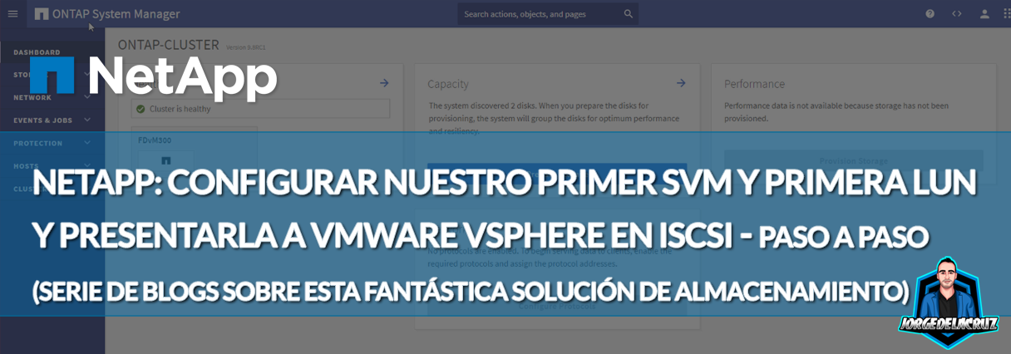Click the Provision Storage button
1011x354 pixels.
[853, 160]
